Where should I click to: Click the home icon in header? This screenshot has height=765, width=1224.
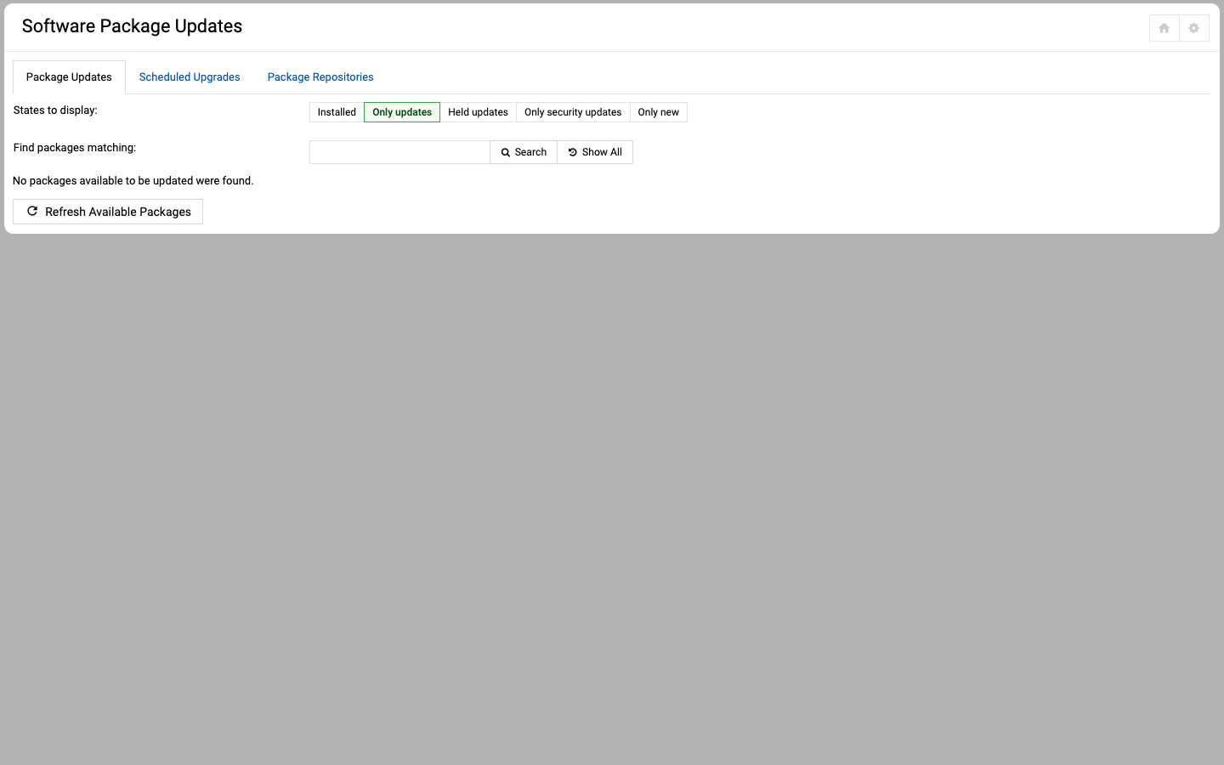click(1164, 28)
